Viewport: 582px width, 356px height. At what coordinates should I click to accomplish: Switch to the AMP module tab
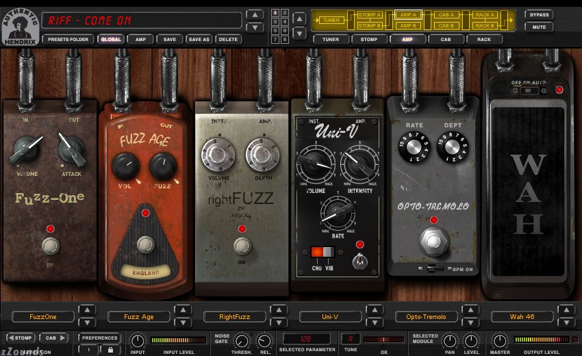point(407,39)
